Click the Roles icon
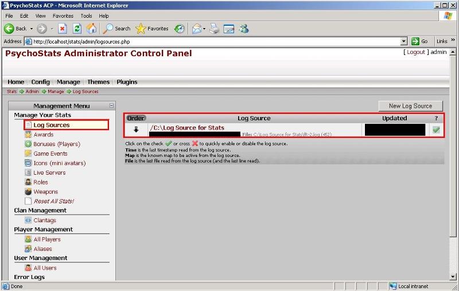Viewport: 459px width, 291px height. 28,182
